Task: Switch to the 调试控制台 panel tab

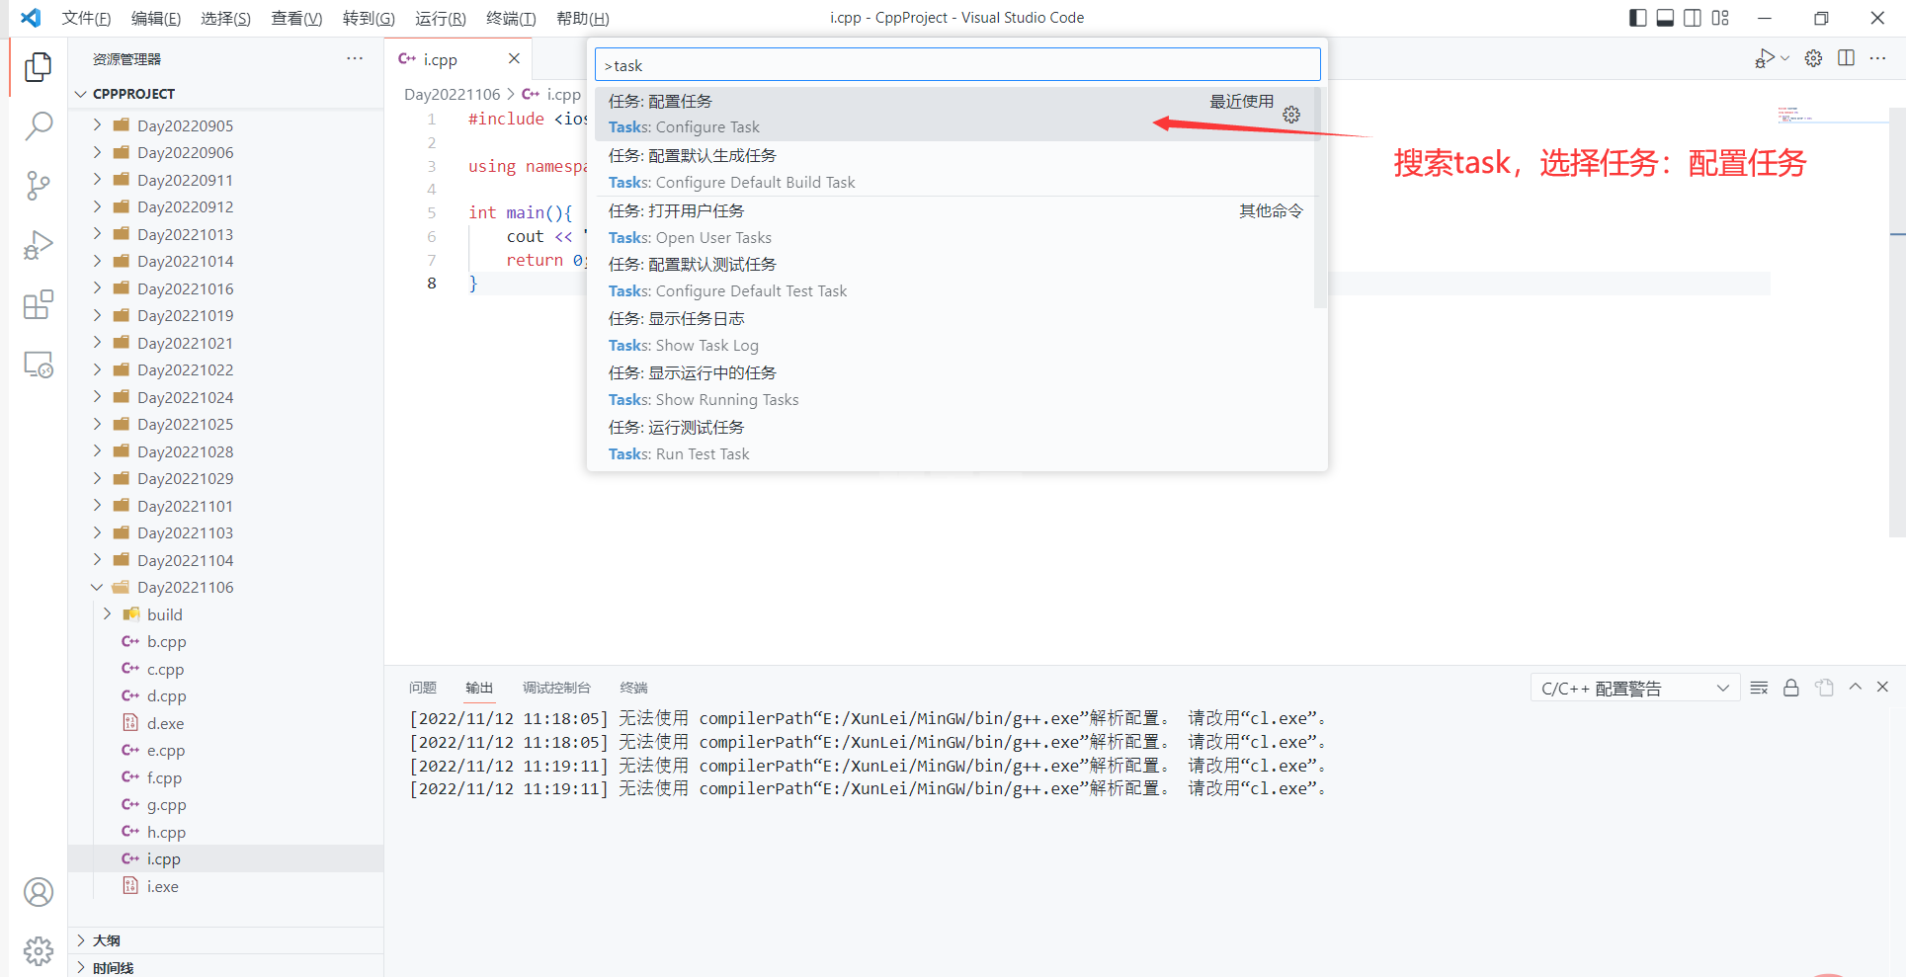Action: coord(556,688)
